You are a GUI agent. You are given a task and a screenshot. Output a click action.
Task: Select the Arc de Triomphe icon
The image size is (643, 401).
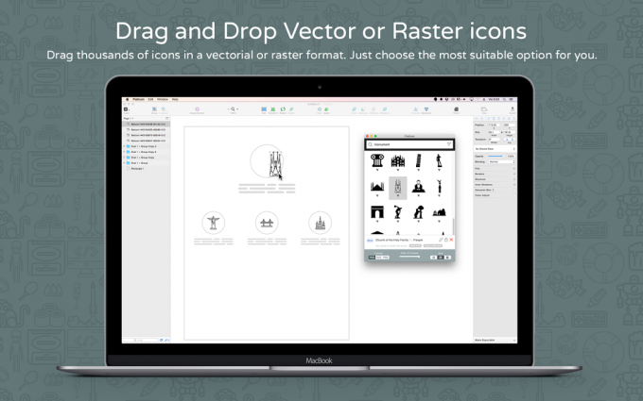click(377, 212)
